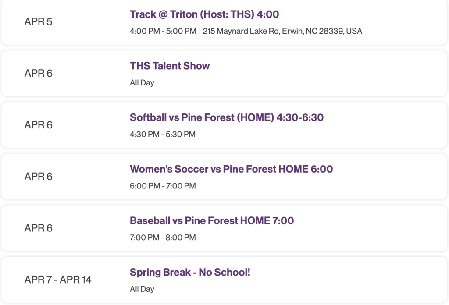Open the Baseball vs Pine Forest event
This screenshot has height=305, width=449.
212,220
